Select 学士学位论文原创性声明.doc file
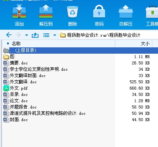 [x=39, y=69]
